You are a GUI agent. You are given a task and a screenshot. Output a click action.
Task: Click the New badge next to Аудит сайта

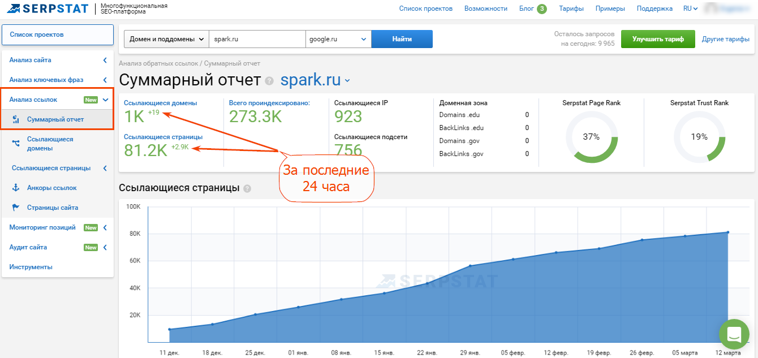[91, 248]
